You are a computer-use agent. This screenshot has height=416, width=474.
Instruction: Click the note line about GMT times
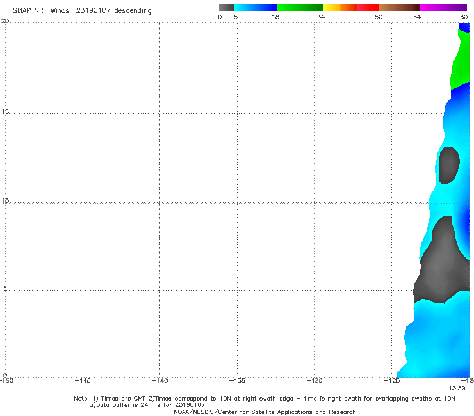click(265, 399)
